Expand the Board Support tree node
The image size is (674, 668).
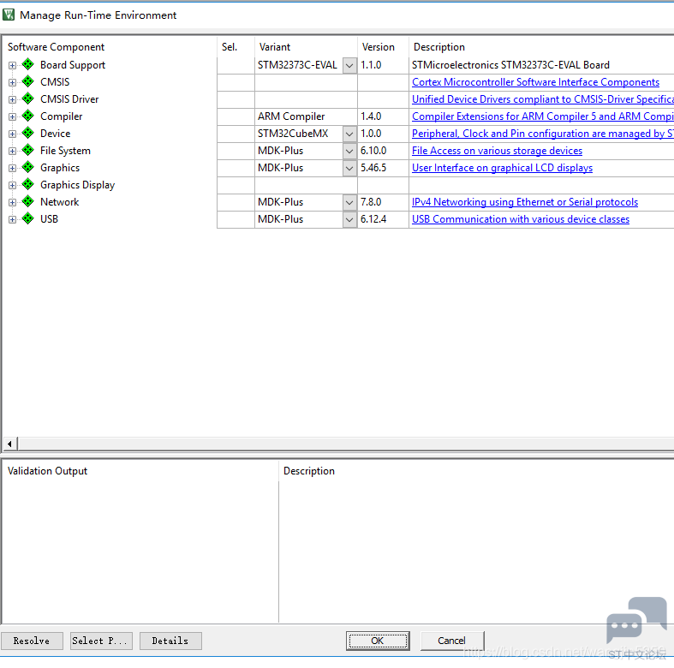point(13,65)
